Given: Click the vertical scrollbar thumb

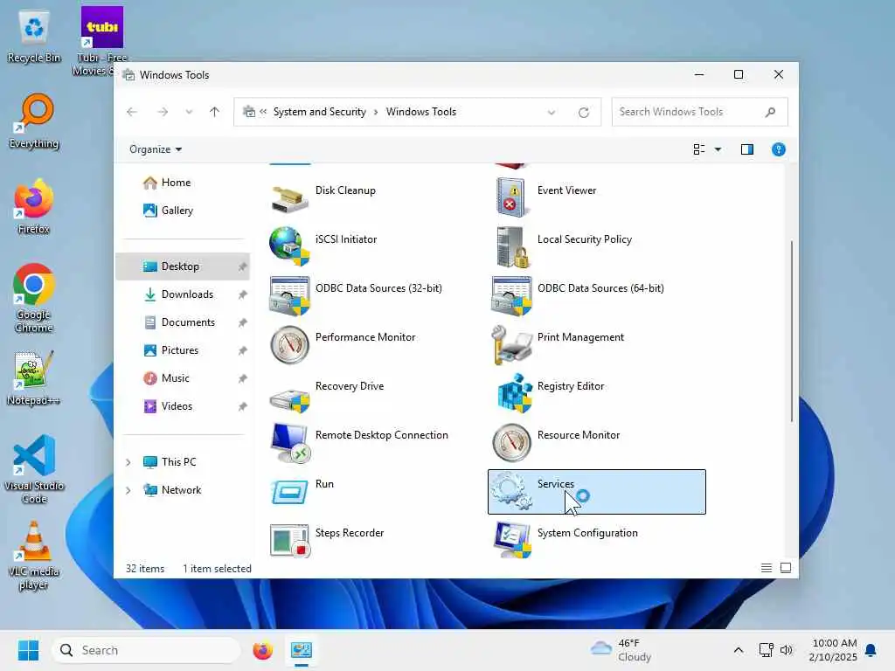Looking at the screenshot, I should tap(791, 331).
